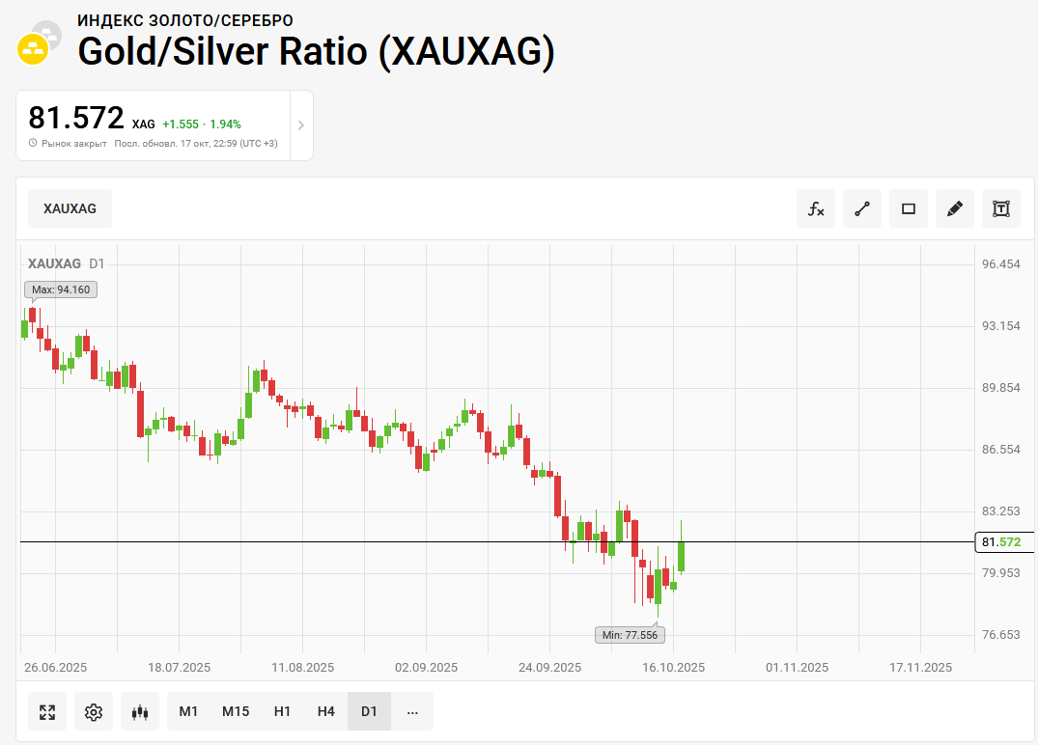1038x745 pixels.
Task: Select the H1 timeframe
Action: (x=282, y=712)
